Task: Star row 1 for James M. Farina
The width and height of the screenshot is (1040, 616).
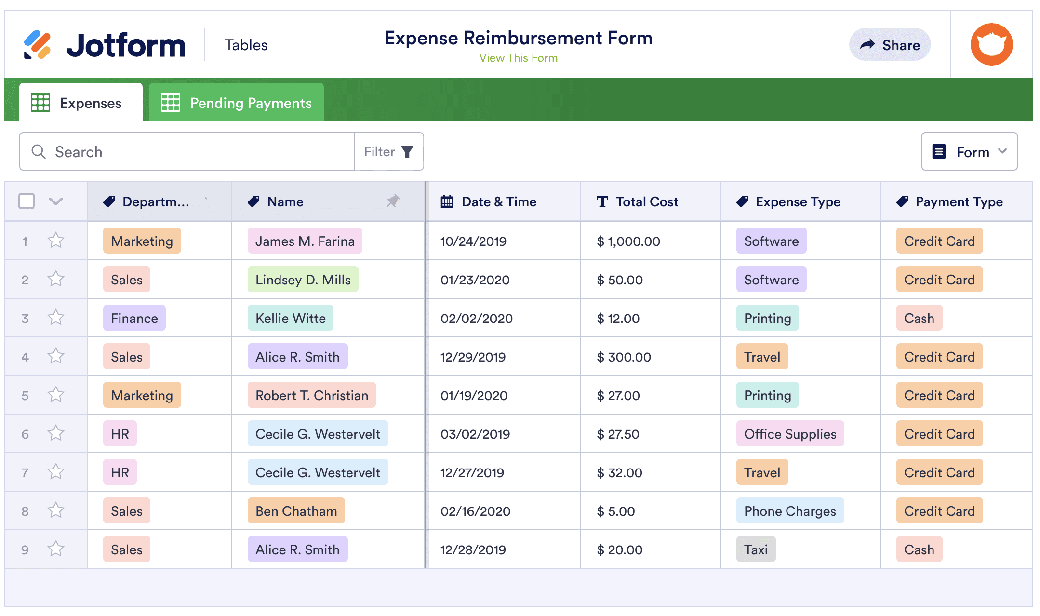Action: [x=56, y=241]
